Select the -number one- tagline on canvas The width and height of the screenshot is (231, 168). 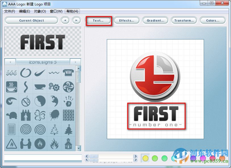pos(155,125)
